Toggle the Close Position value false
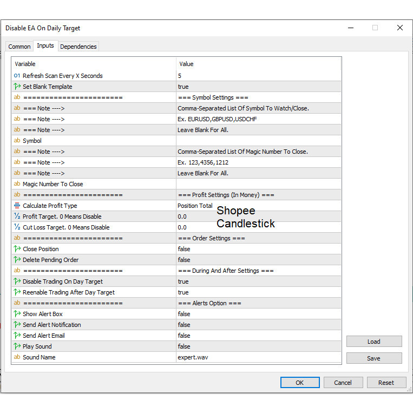Screen dimensions: 413x413 pyautogui.click(x=184, y=249)
